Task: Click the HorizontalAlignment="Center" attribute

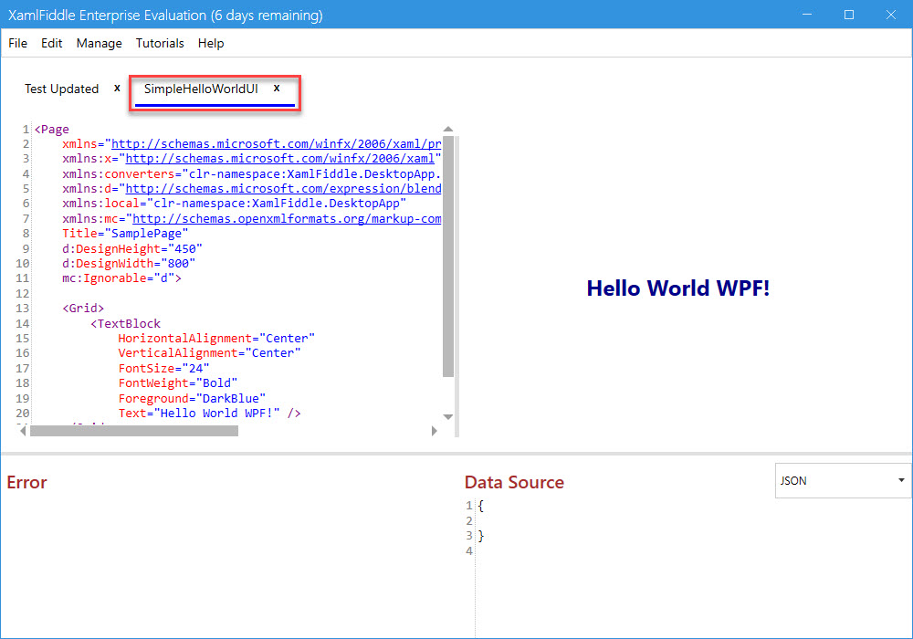Action: 216,338
